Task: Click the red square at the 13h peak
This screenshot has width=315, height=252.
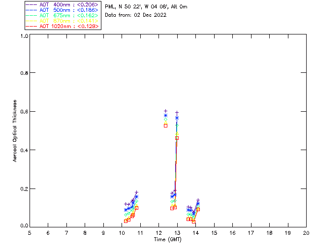Action: pos(177,138)
